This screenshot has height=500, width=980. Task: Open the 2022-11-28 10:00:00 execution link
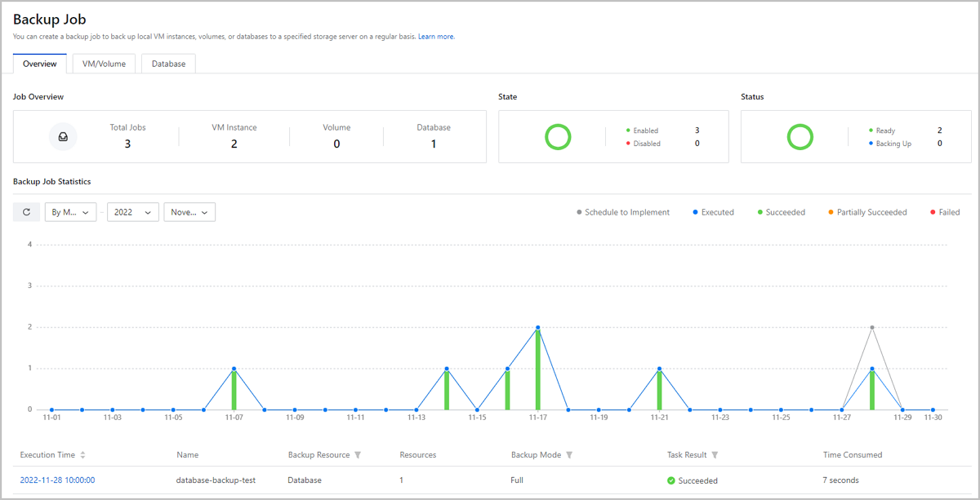57,480
